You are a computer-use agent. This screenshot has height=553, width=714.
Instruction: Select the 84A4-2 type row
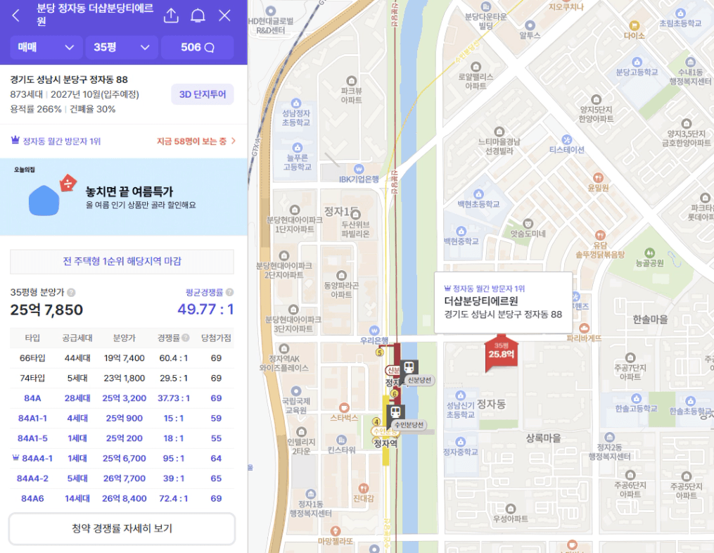point(122,478)
